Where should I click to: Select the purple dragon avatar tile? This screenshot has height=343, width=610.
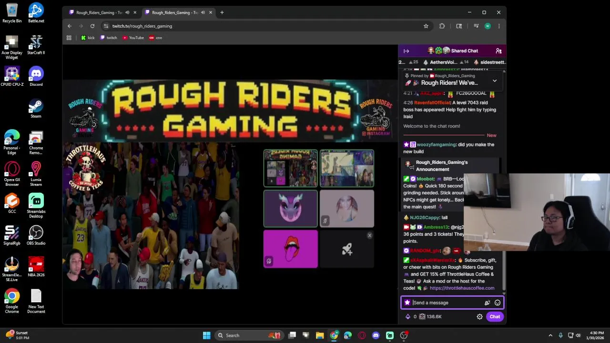290,209
